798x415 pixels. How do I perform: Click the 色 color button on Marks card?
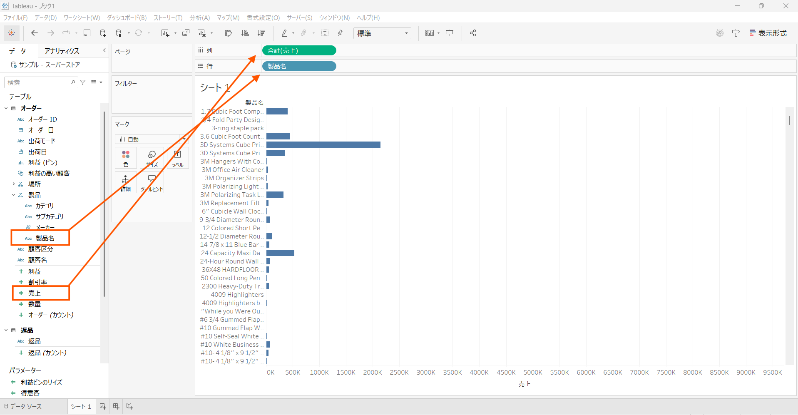(126, 158)
